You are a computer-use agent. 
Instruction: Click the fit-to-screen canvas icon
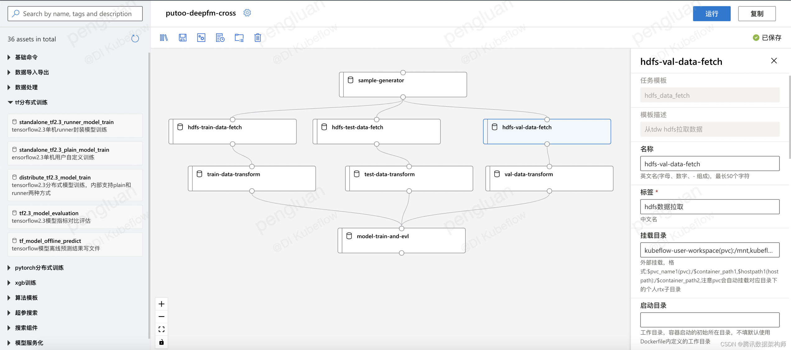tap(161, 329)
